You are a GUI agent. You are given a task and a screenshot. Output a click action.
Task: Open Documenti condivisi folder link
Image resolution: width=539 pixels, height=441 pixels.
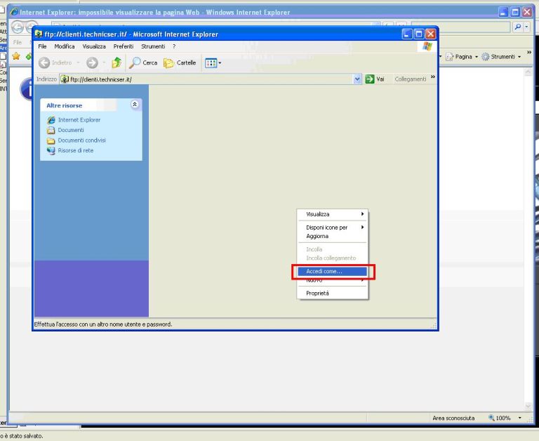[82, 140]
